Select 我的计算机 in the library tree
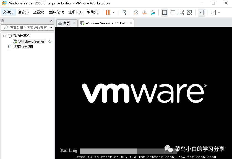This screenshot has height=159, width=232. coord(22,36)
